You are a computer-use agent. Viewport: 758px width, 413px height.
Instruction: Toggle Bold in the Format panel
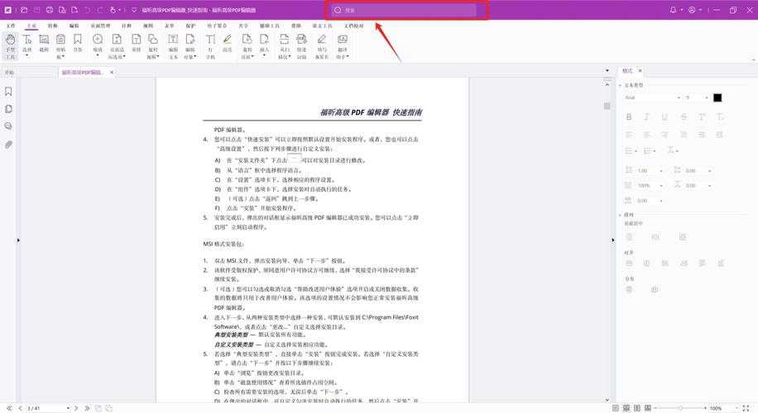tap(629, 116)
